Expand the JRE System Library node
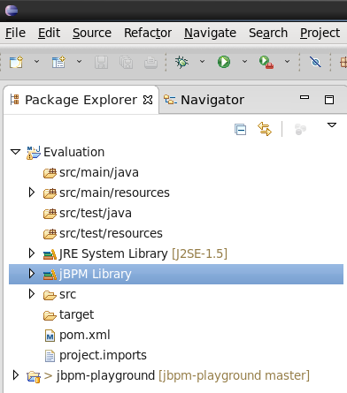Image resolution: width=347 pixels, height=393 pixels. [x=32, y=253]
